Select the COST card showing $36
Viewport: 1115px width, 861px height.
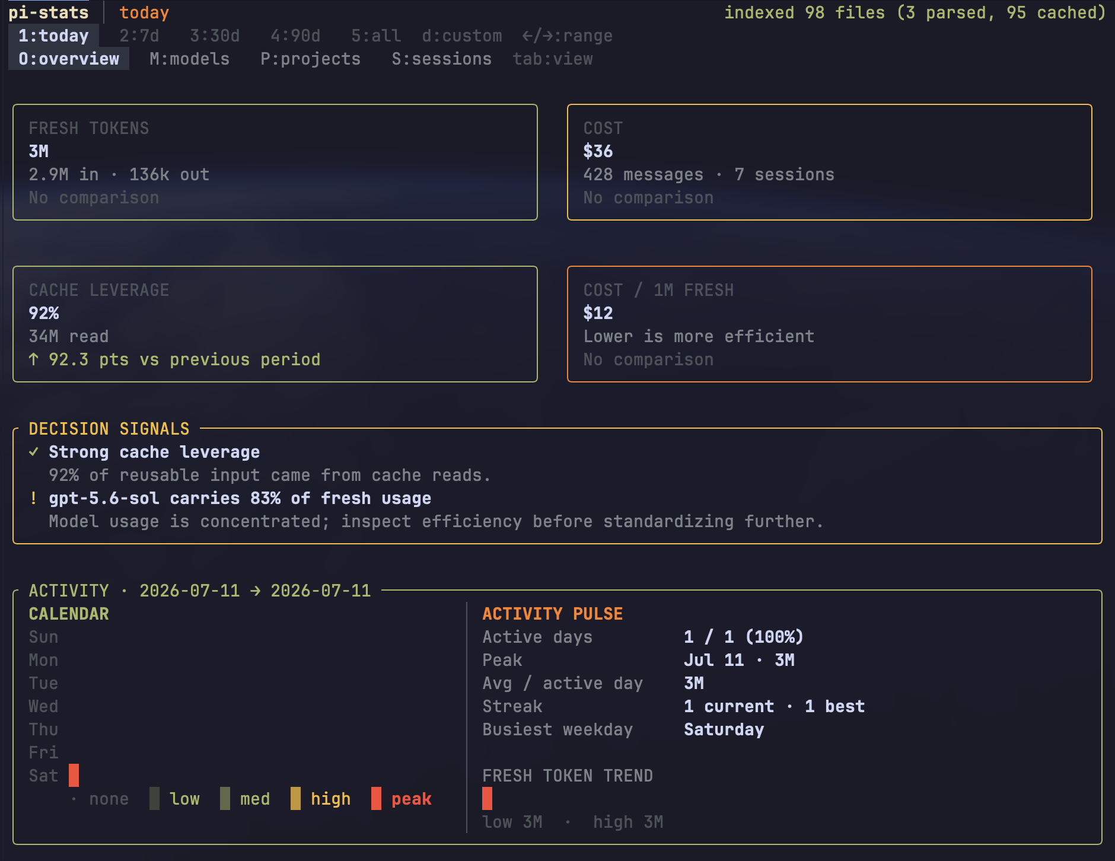(830, 162)
